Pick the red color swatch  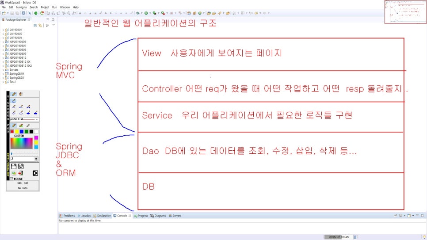point(12,132)
